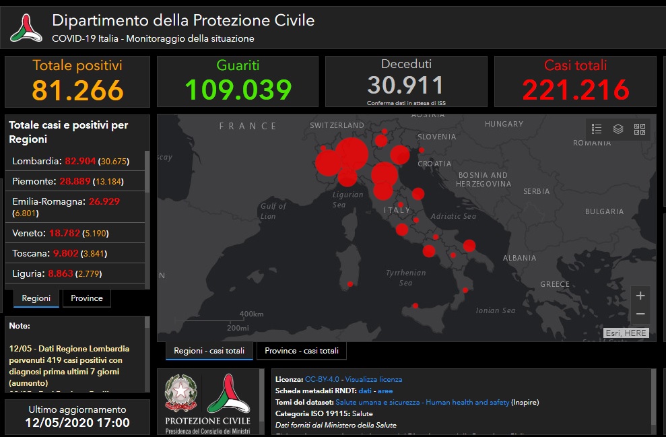The image size is (666, 437).
Task: Open the 'aree' metadata link
Action: pyautogui.click(x=385, y=391)
